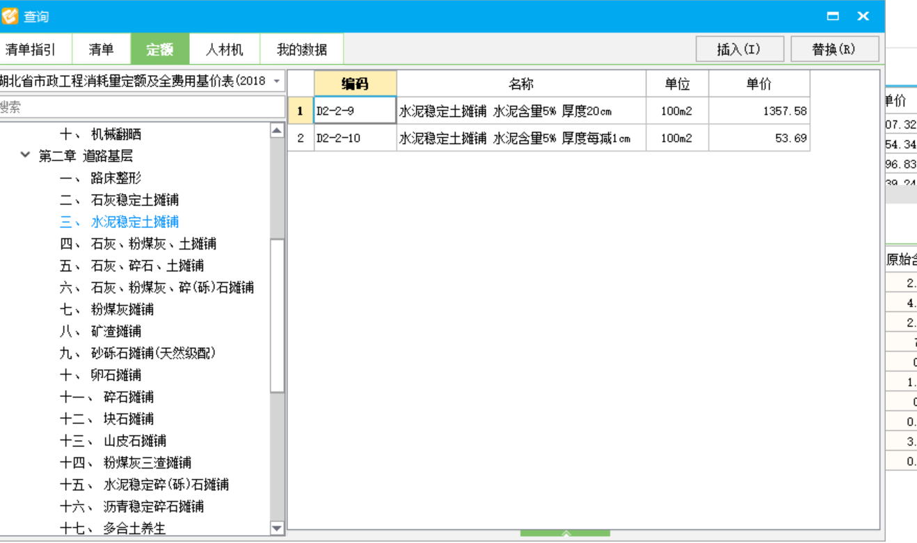Click the 插入(I) button
Viewport: 917px width, 543px height.
pos(739,49)
